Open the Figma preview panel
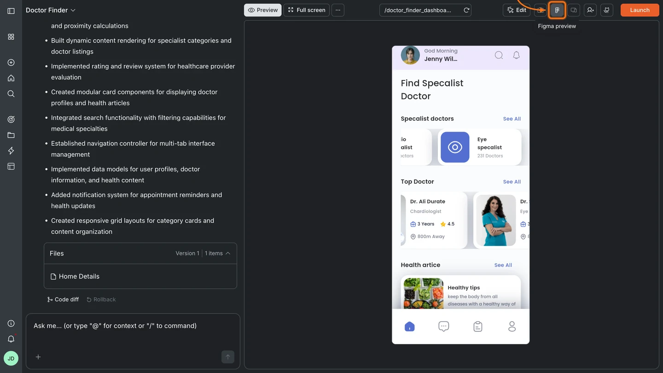 tap(557, 10)
